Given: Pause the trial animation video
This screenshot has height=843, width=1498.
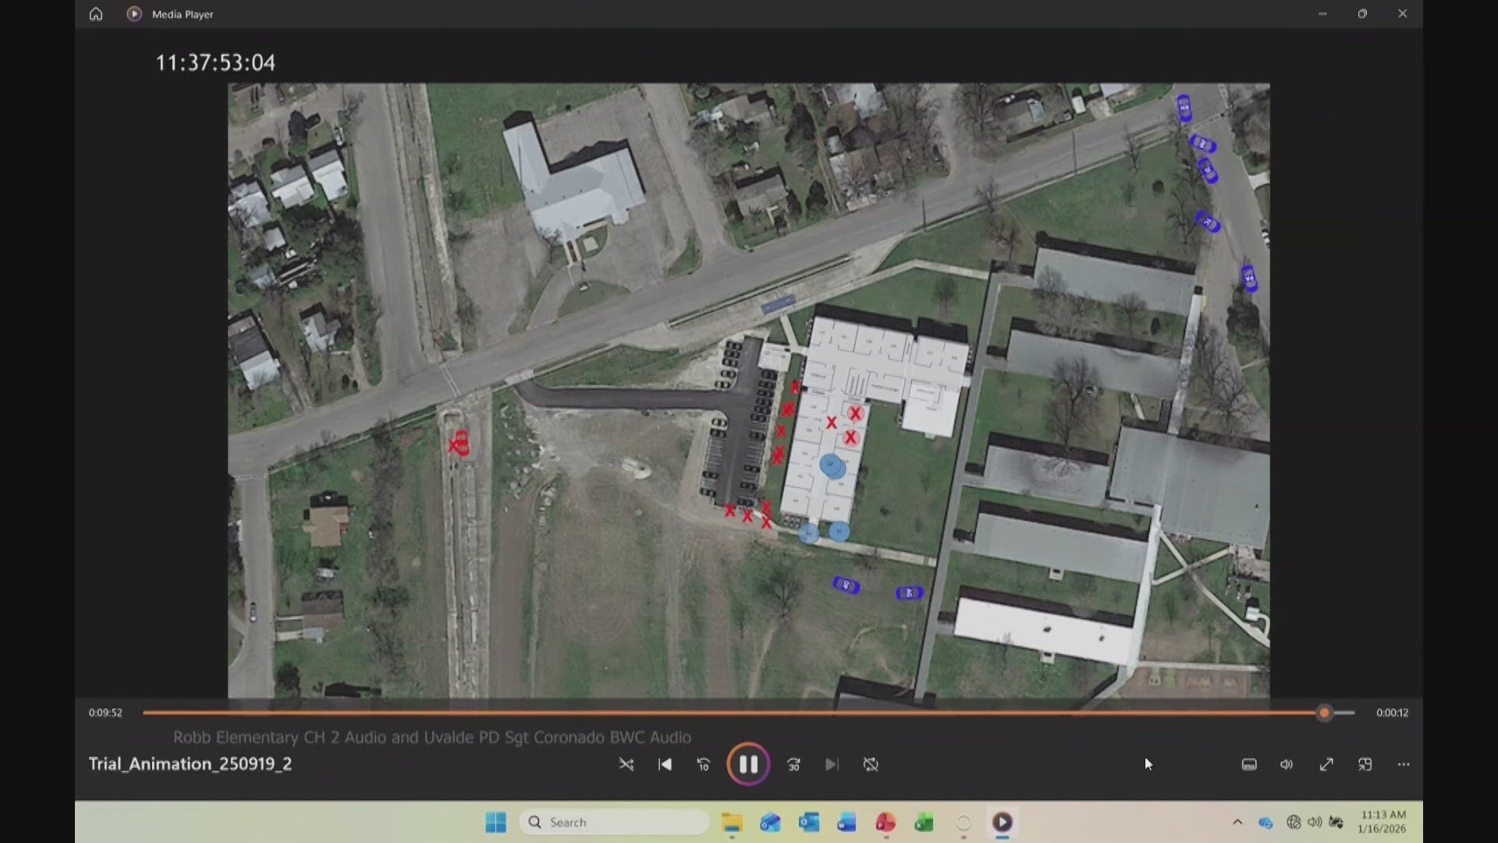Looking at the screenshot, I should (x=748, y=764).
